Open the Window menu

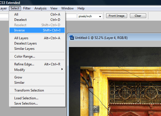pyautogui.click(x=67, y=8)
